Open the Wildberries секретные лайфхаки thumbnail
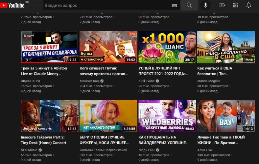 [167, 116]
